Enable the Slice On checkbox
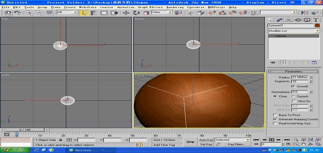The height and width of the screenshot is (153, 323). click(x=294, y=101)
